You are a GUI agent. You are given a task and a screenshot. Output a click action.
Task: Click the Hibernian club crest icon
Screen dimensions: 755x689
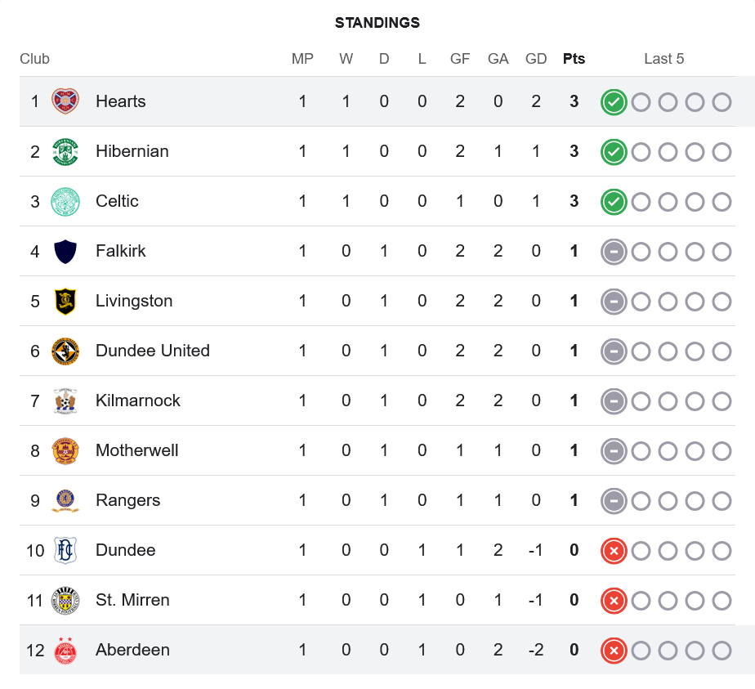[x=65, y=151]
